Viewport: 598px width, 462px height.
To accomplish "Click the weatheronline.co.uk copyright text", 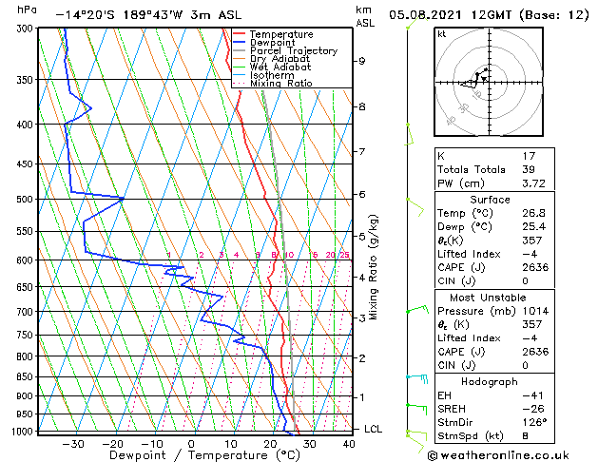I will [x=498, y=455].
